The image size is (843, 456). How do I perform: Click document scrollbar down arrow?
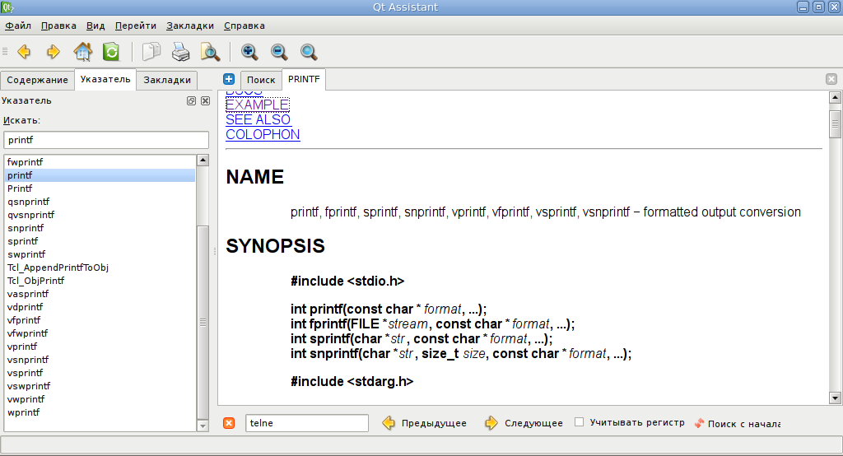(x=835, y=398)
